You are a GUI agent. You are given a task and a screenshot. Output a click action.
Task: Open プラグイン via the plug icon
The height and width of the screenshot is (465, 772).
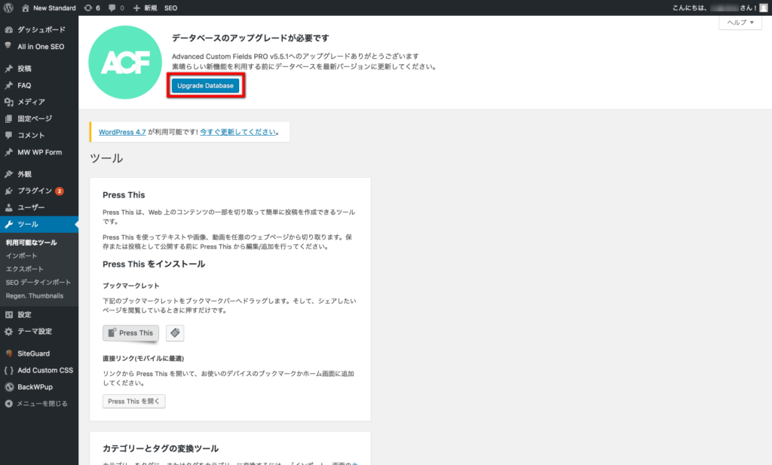point(8,190)
